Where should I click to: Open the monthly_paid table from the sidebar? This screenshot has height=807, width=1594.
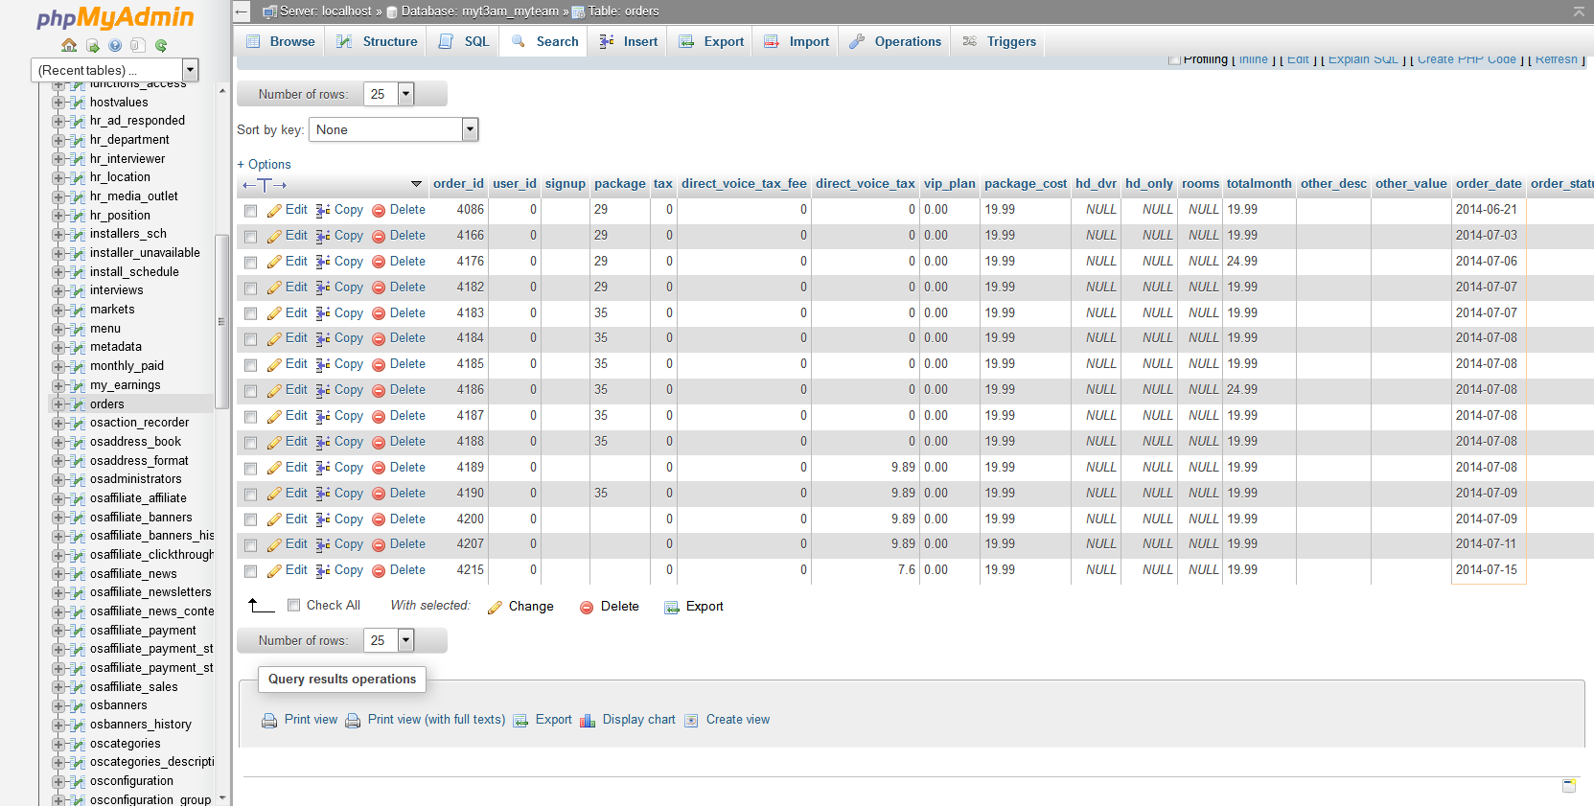click(127, 366)
